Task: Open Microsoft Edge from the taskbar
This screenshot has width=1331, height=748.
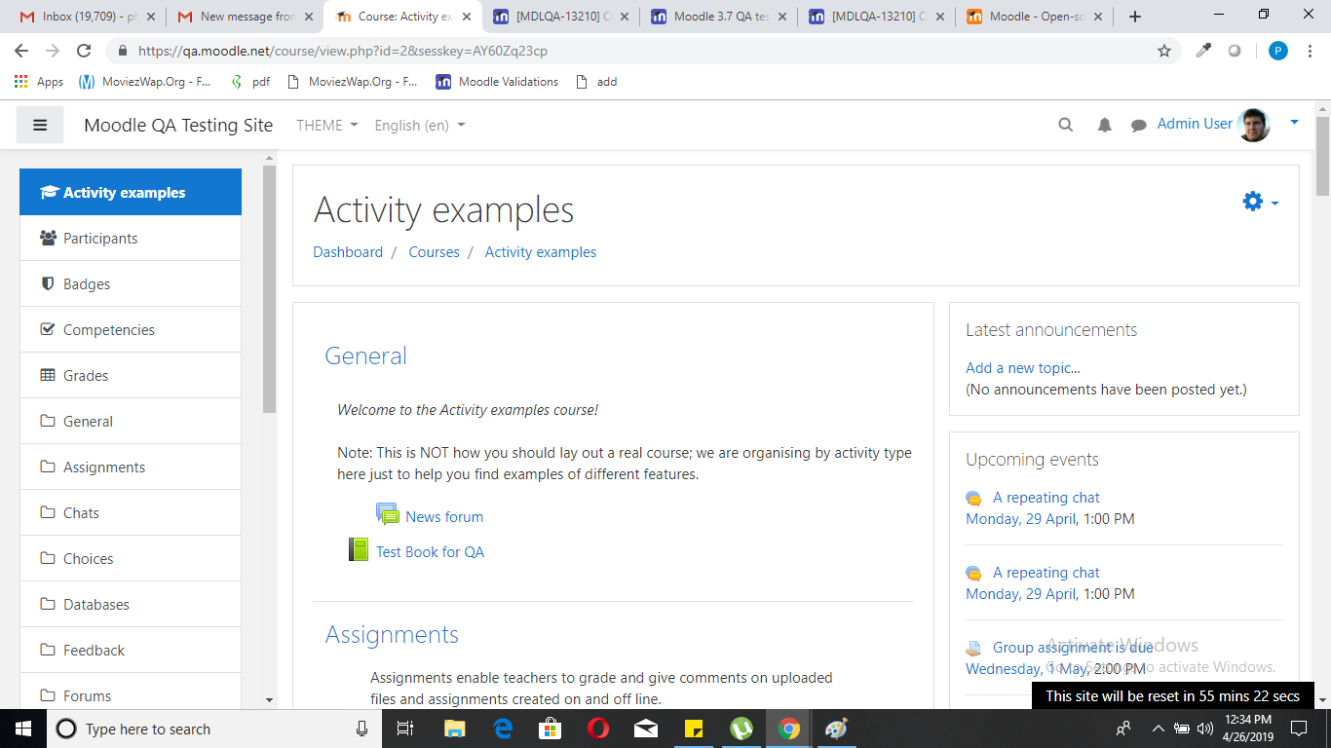Action: [503, 729]
